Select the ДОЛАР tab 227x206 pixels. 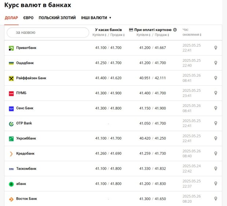coord(11,18)
